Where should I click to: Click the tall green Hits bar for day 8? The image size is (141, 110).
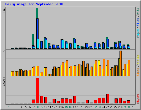[x=37, y=13]
